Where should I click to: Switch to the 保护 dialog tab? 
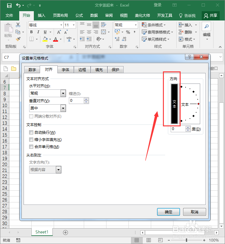point(115,70)
